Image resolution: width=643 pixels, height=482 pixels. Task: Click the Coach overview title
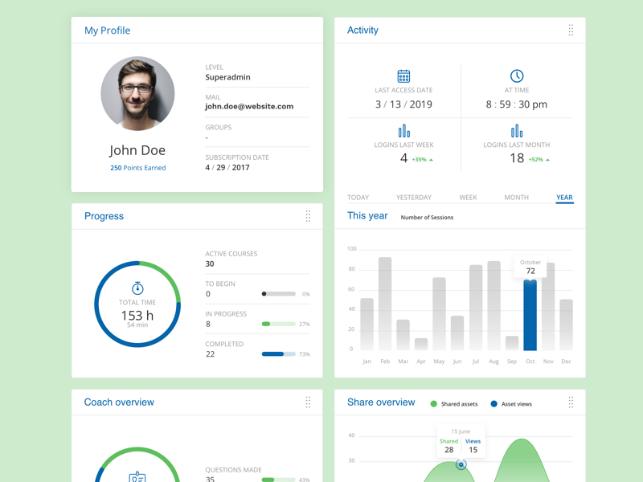(x=119, y=402)
